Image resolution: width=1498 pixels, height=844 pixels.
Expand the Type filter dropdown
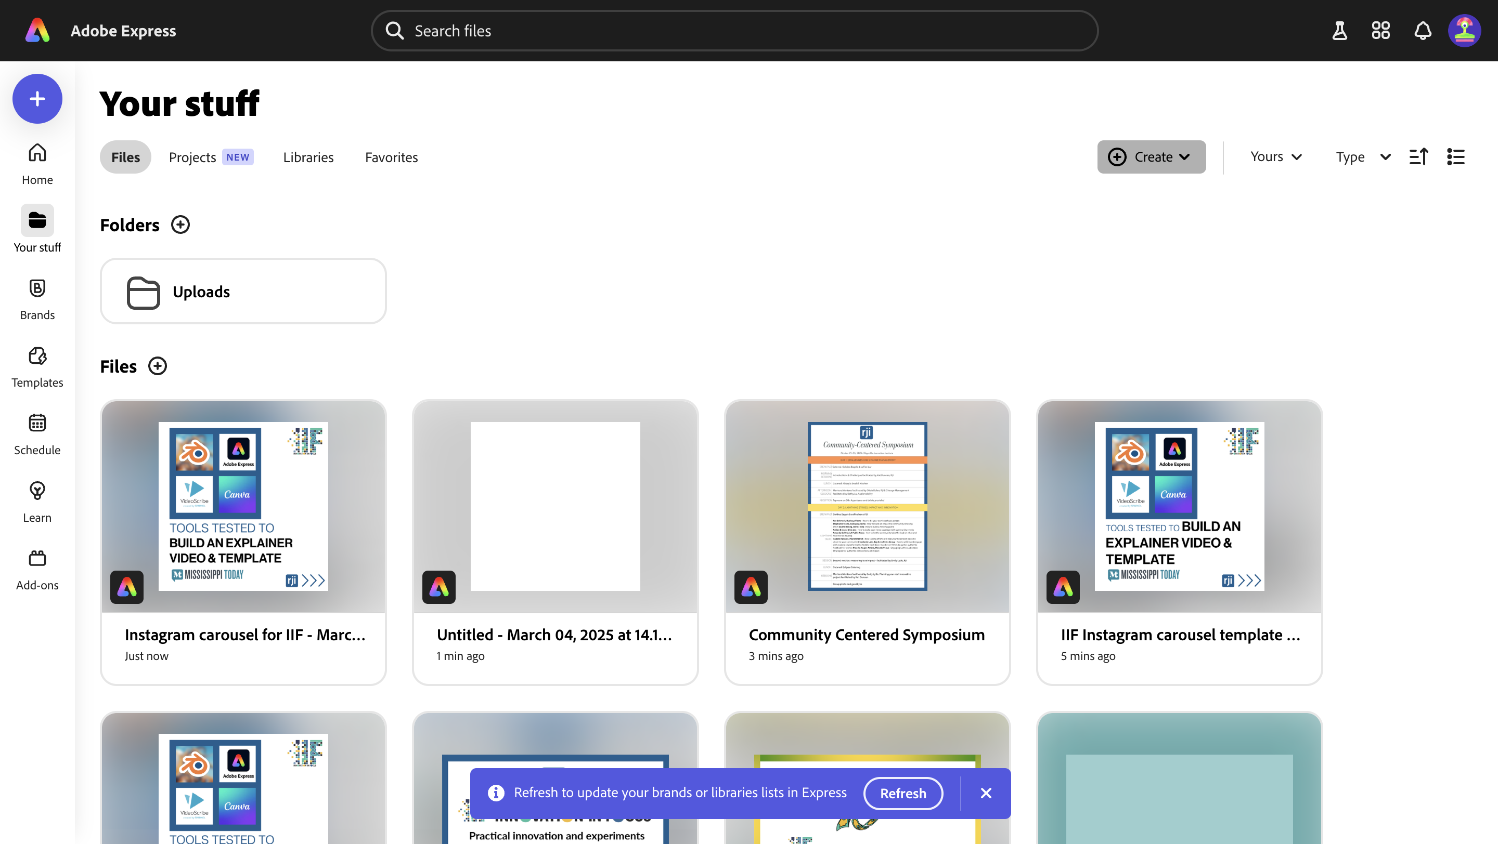pyautogui.click(x=1363, y=157)
